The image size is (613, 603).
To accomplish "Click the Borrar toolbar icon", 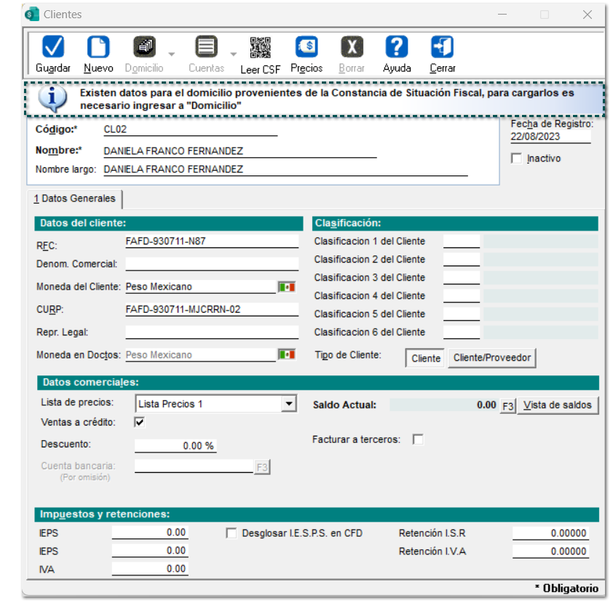I will [x=352, y=47].
